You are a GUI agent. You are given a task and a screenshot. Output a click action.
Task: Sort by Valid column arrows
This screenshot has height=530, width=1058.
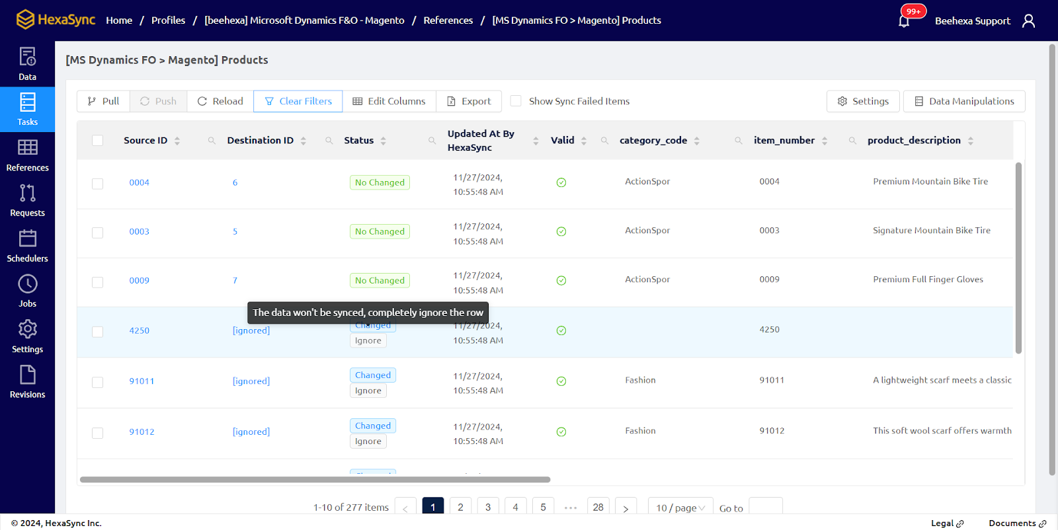coord(584,141)
